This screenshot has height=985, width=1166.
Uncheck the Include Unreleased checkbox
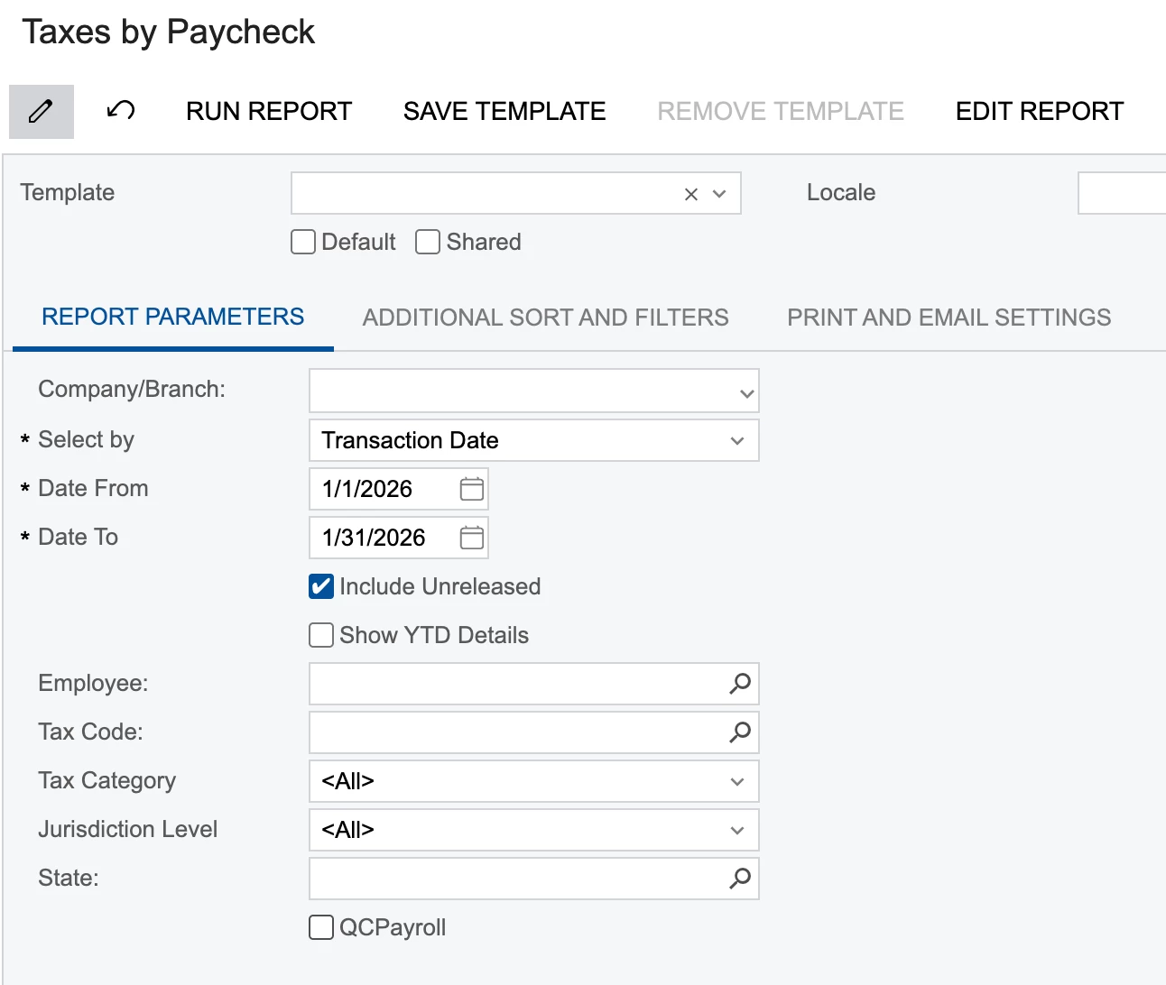[321, 586]
